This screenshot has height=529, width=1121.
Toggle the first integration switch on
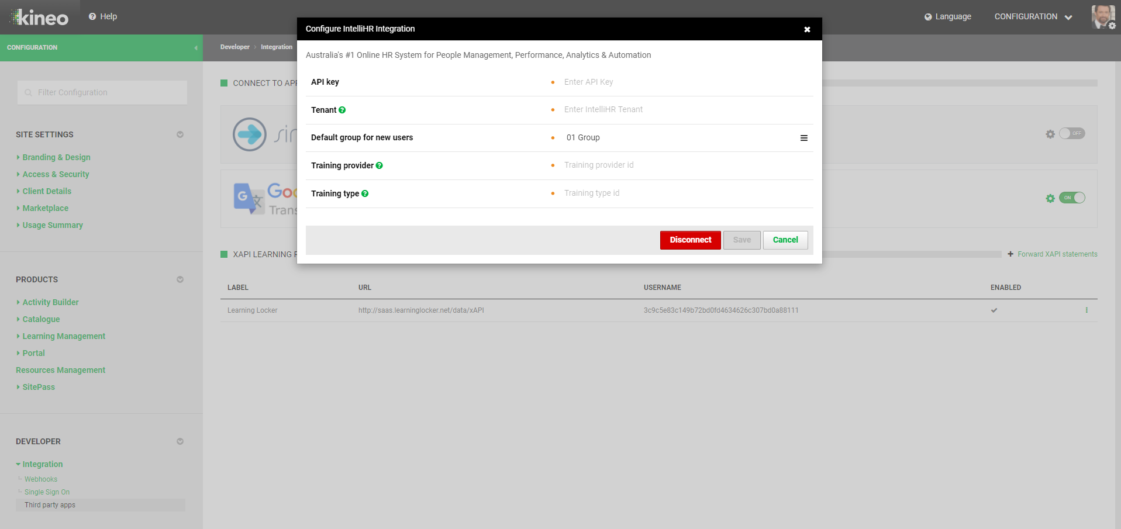pos(1072,133)
